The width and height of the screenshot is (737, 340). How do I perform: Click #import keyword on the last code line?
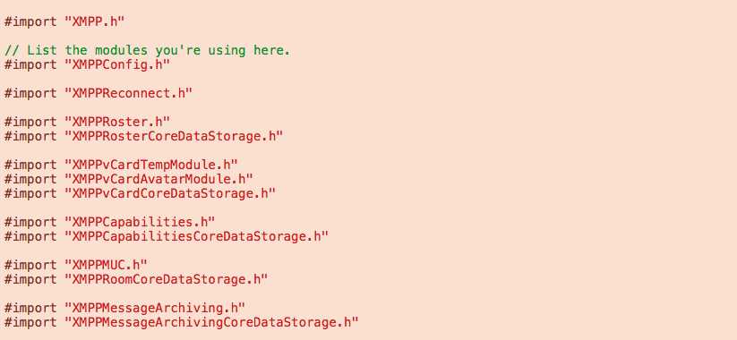point(30,322)
